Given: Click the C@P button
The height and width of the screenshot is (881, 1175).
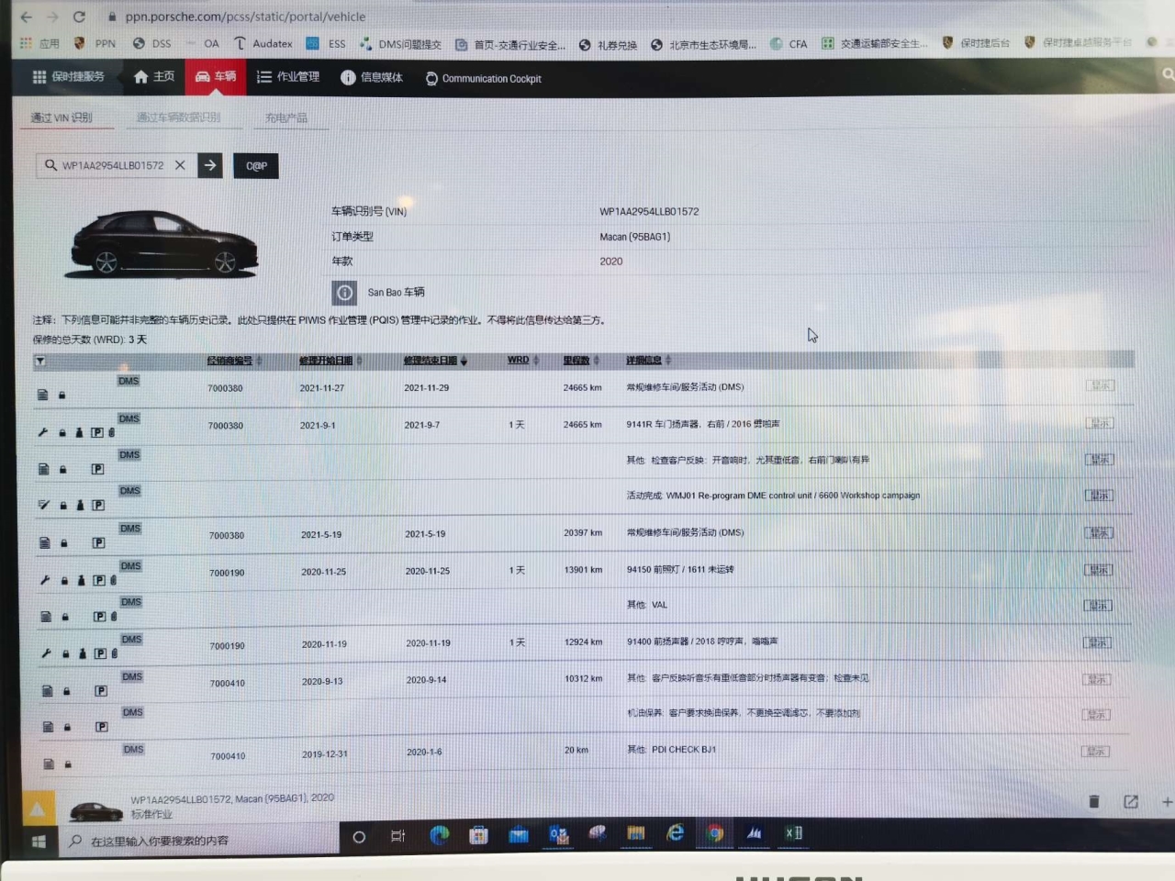Looking at the screenshot, I should point(256,166).
